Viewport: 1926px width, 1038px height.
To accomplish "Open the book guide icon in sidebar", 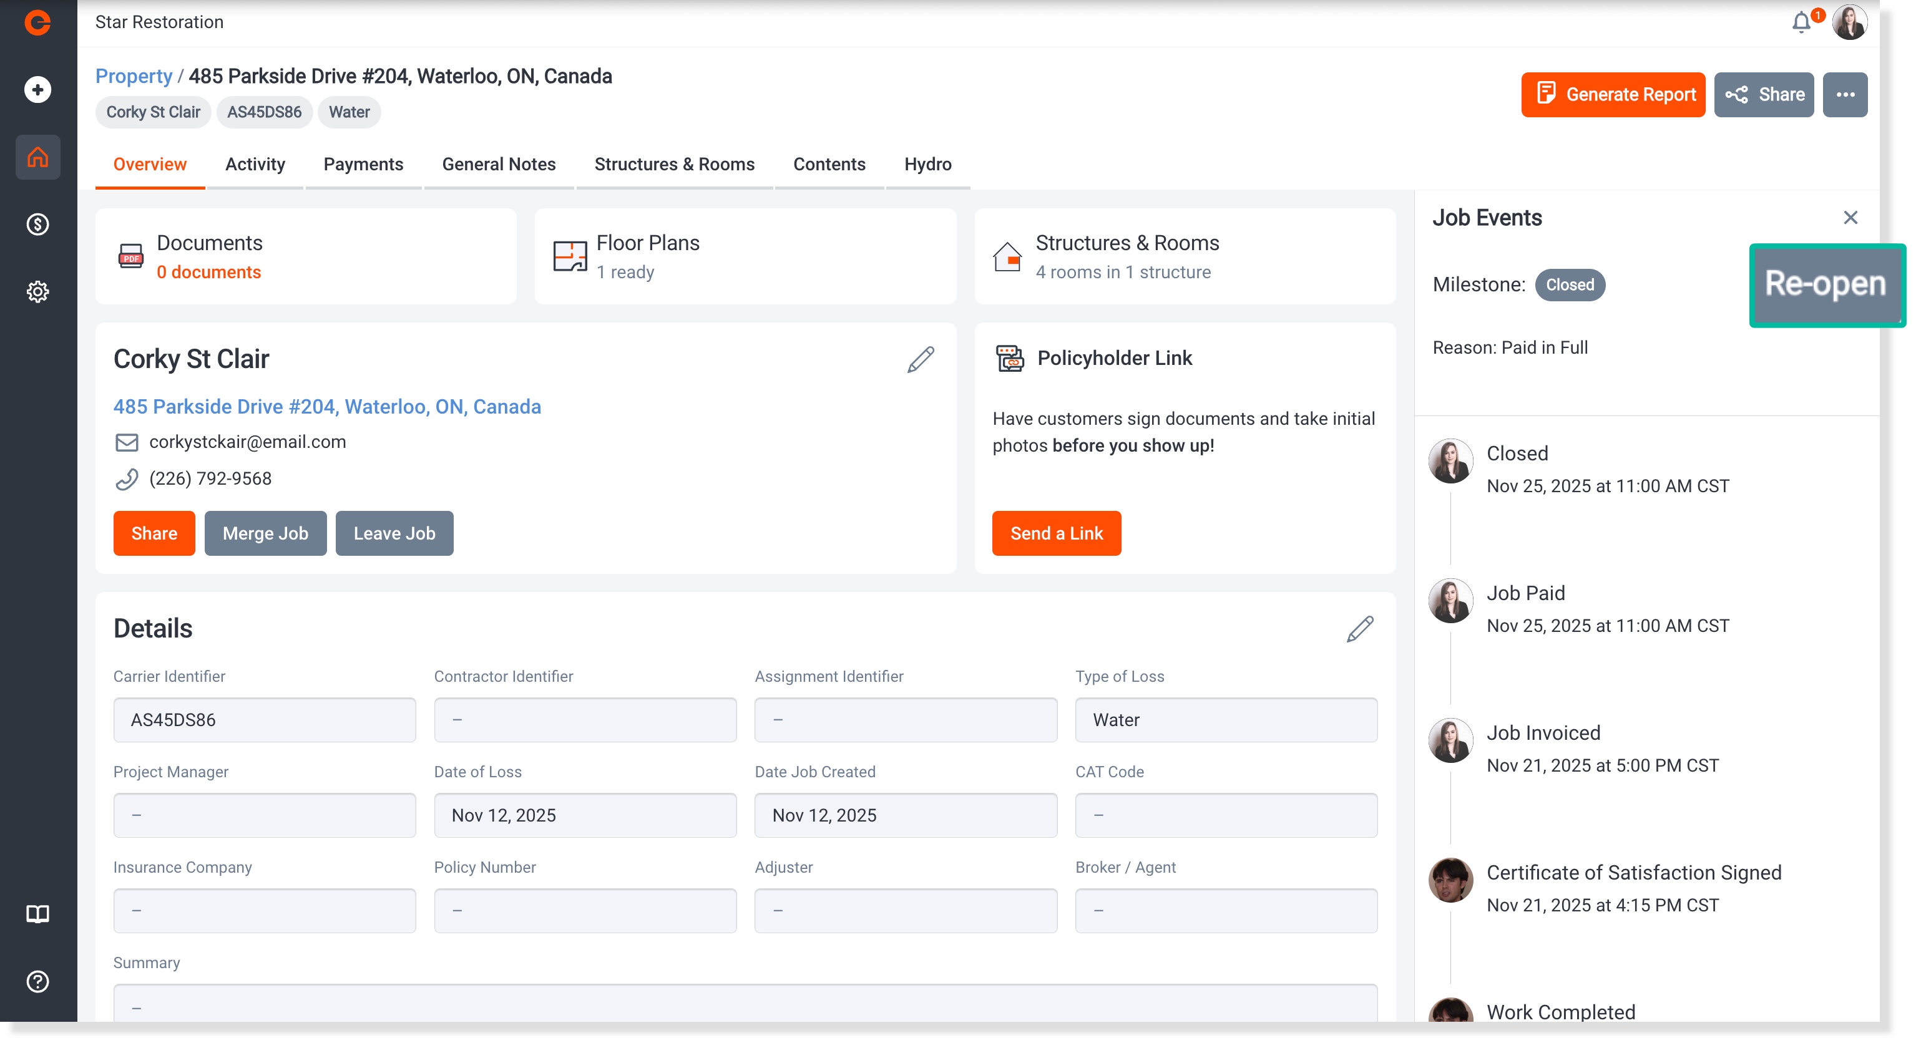I will (x=37, y=914).
